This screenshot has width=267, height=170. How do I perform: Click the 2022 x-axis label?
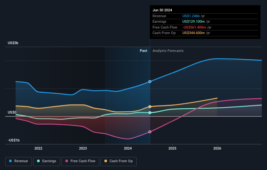(x=38, y=149)
